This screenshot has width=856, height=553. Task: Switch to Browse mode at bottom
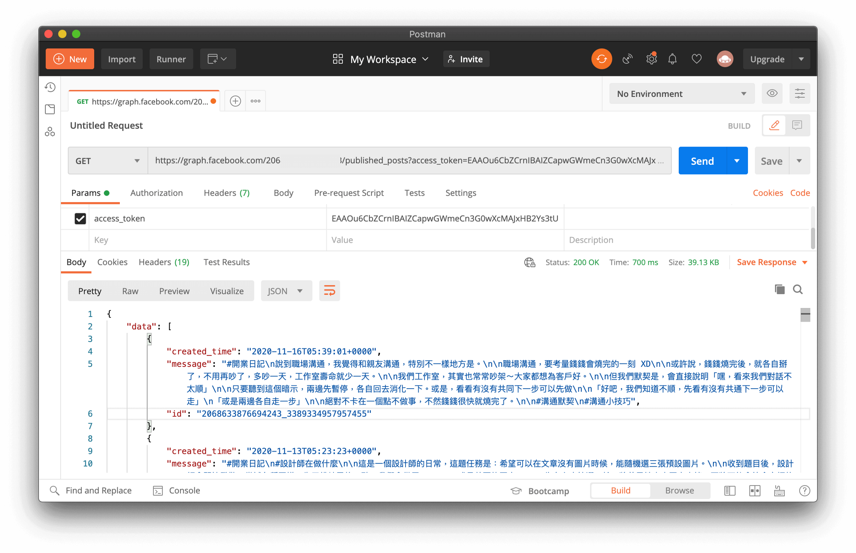[679, 491]
